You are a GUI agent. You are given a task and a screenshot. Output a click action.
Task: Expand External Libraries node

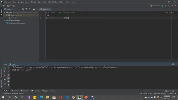point(4,20)
